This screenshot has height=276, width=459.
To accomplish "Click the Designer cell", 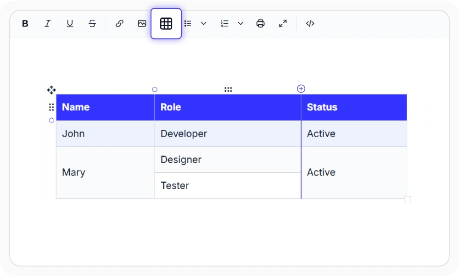I will point(228,160).
